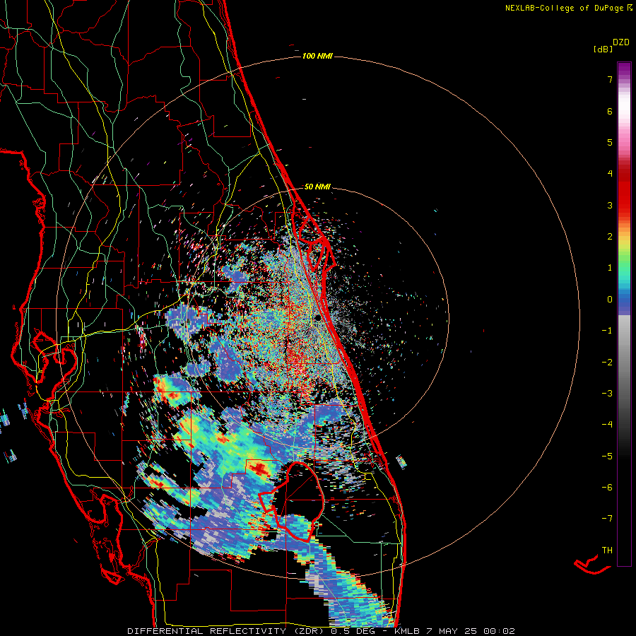Select the 2 value on color scale

click(x=610, y=237)
